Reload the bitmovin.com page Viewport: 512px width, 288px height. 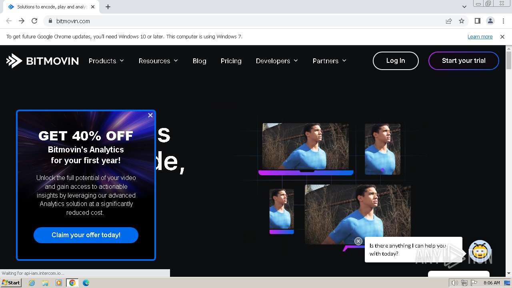pyautogui.click(x=34, y=21)
